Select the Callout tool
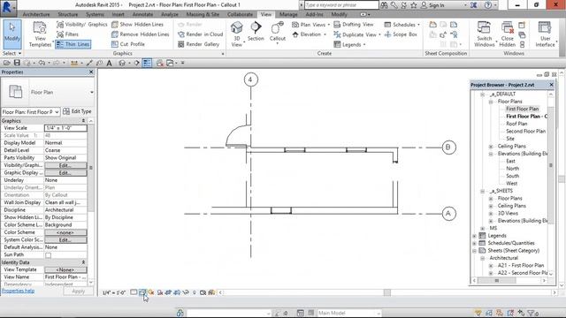This screenshot has width=566, height=318. [277, 33]
